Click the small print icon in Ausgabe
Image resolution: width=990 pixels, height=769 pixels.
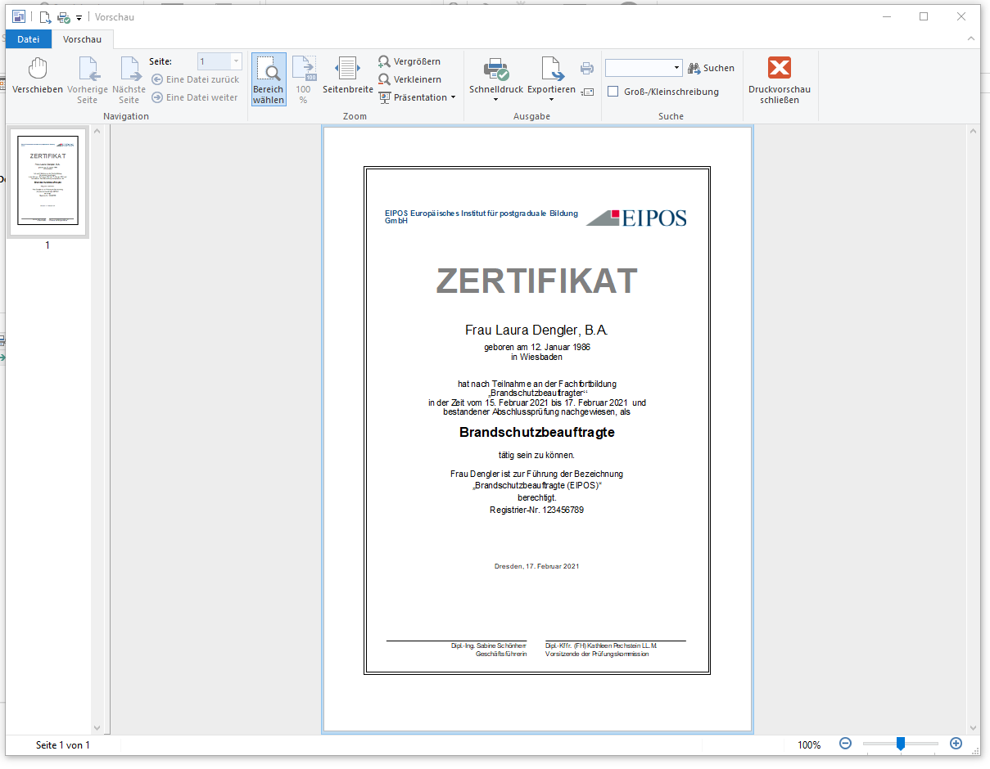point(587,68)
